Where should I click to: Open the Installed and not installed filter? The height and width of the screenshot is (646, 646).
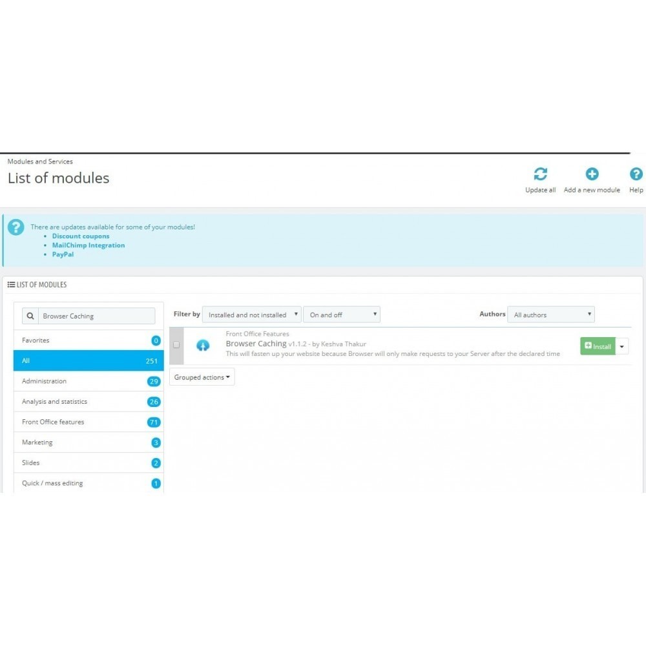tap(252, 315)
